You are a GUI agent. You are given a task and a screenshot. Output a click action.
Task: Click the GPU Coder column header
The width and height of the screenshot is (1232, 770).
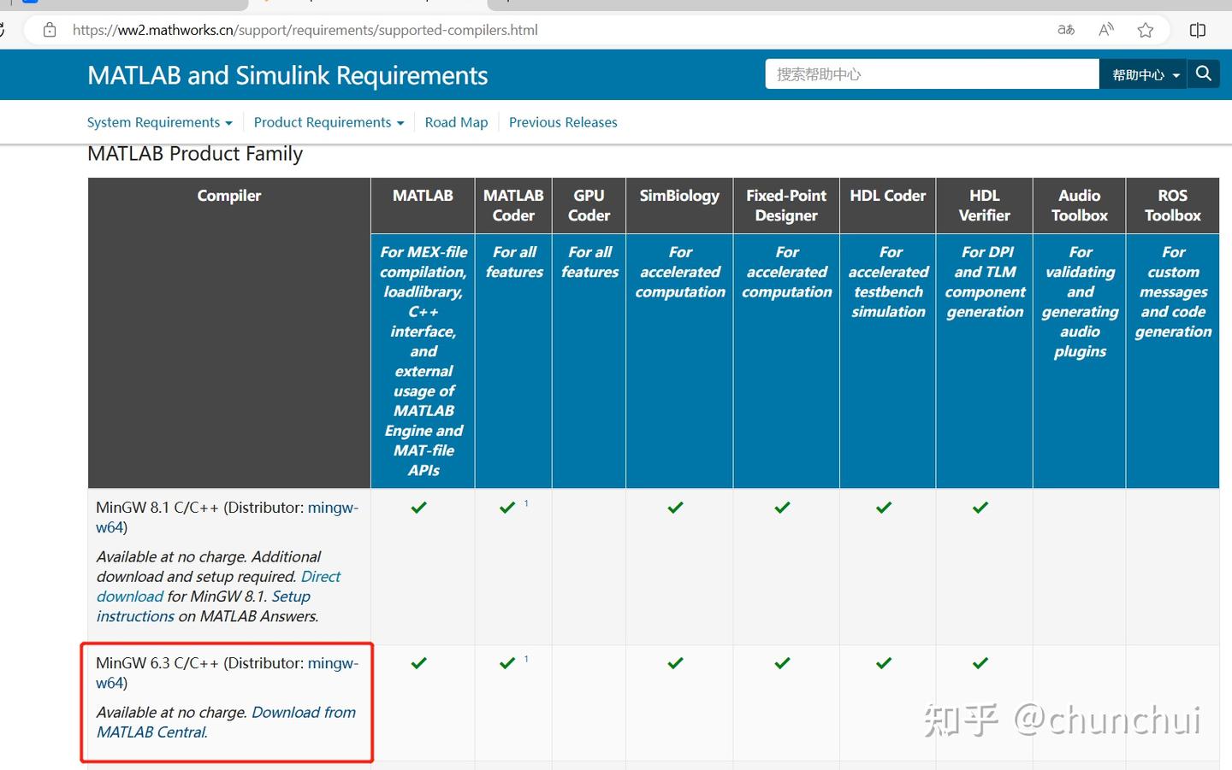point(589,206)
